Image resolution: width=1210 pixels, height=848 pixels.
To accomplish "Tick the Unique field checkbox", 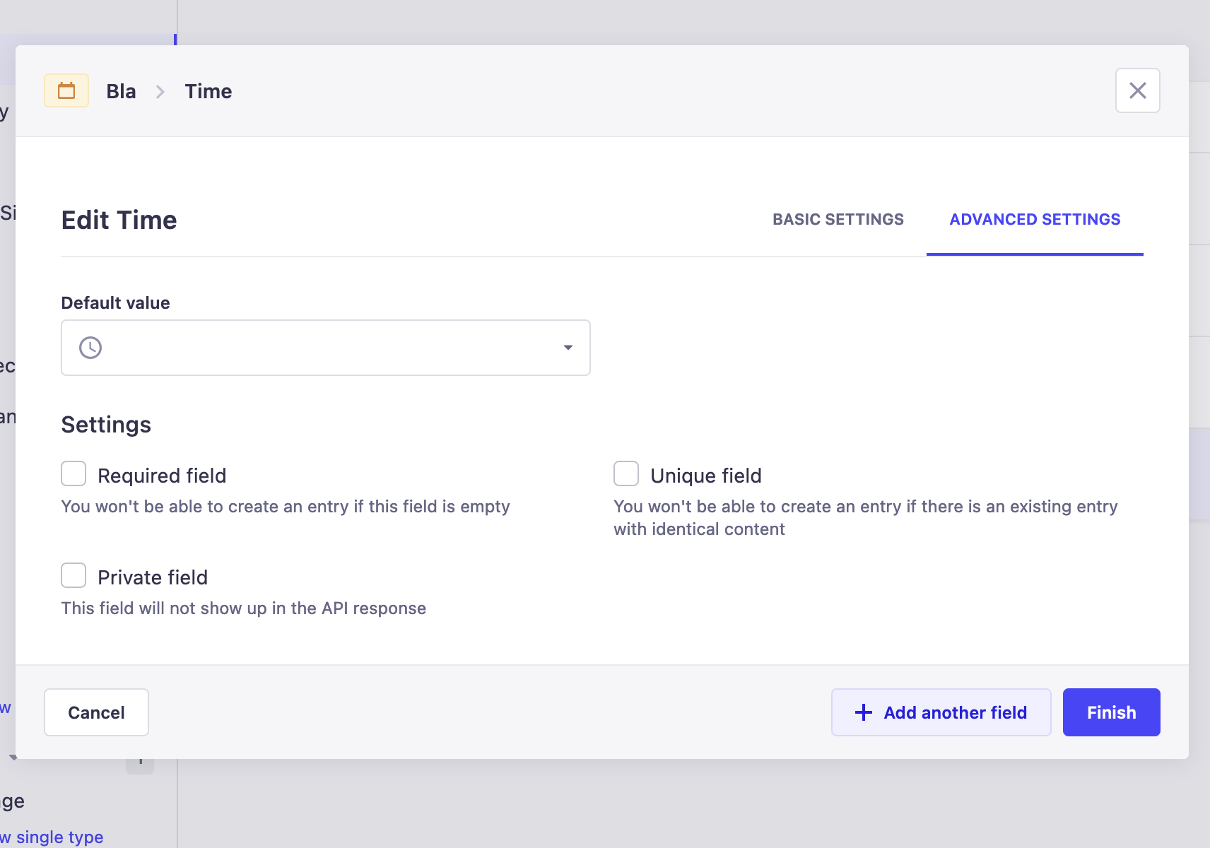I will click(626, 474).
